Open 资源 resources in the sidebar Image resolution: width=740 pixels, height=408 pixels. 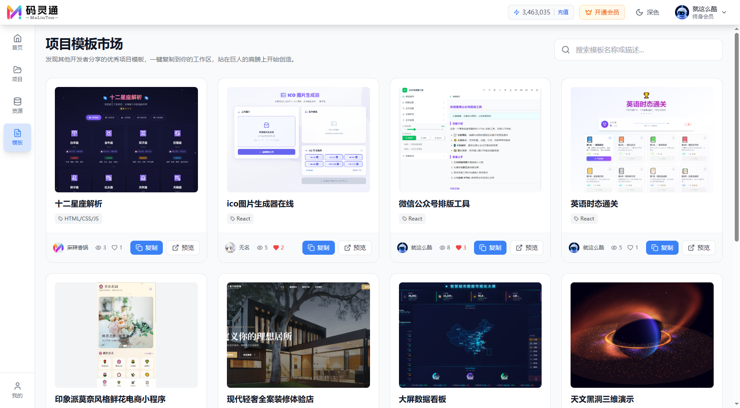pyautogui.click(x=17, y=105)
